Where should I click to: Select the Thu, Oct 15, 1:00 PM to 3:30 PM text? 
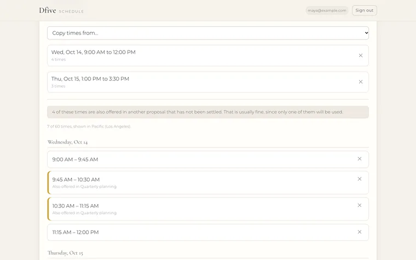coord(90,79)
